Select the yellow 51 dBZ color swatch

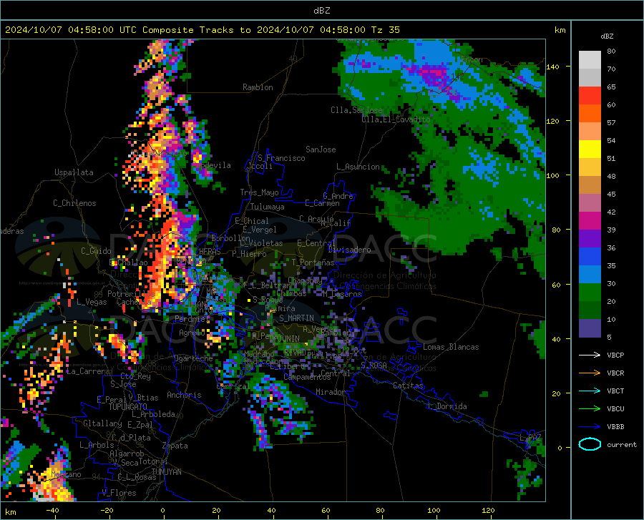[x=590, y=149]
